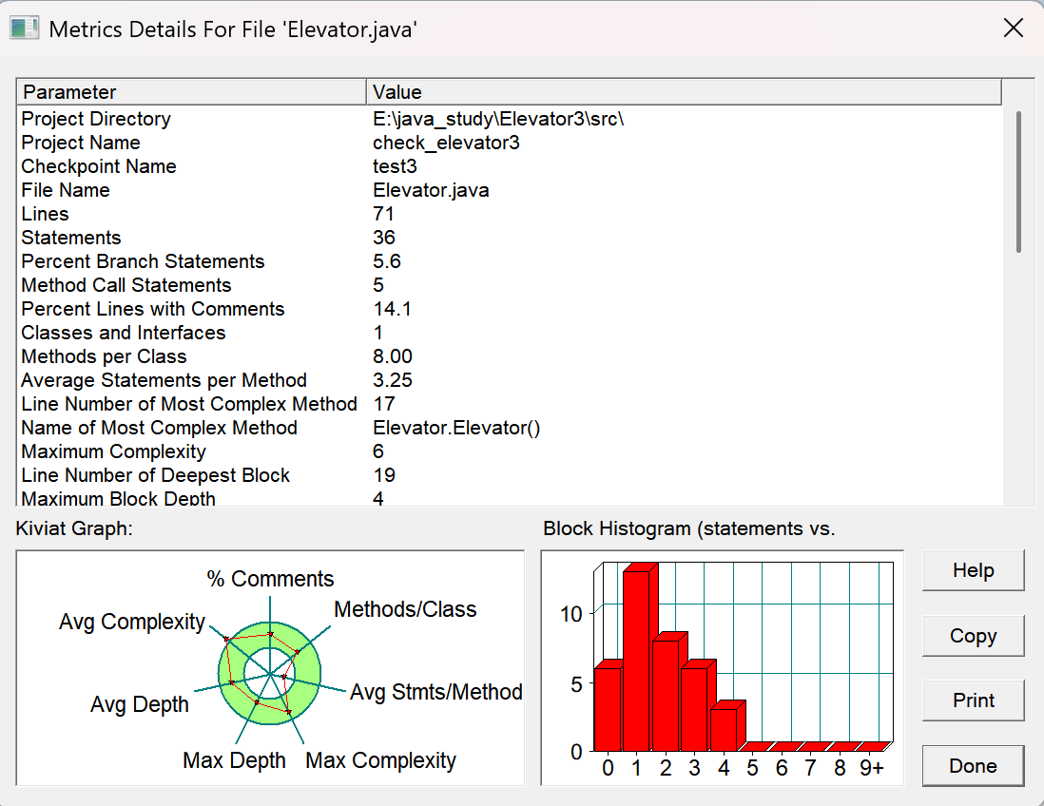Click the Max Depth Kiviat label
The width and height of the screenshot is (1044, 806).
234,760
